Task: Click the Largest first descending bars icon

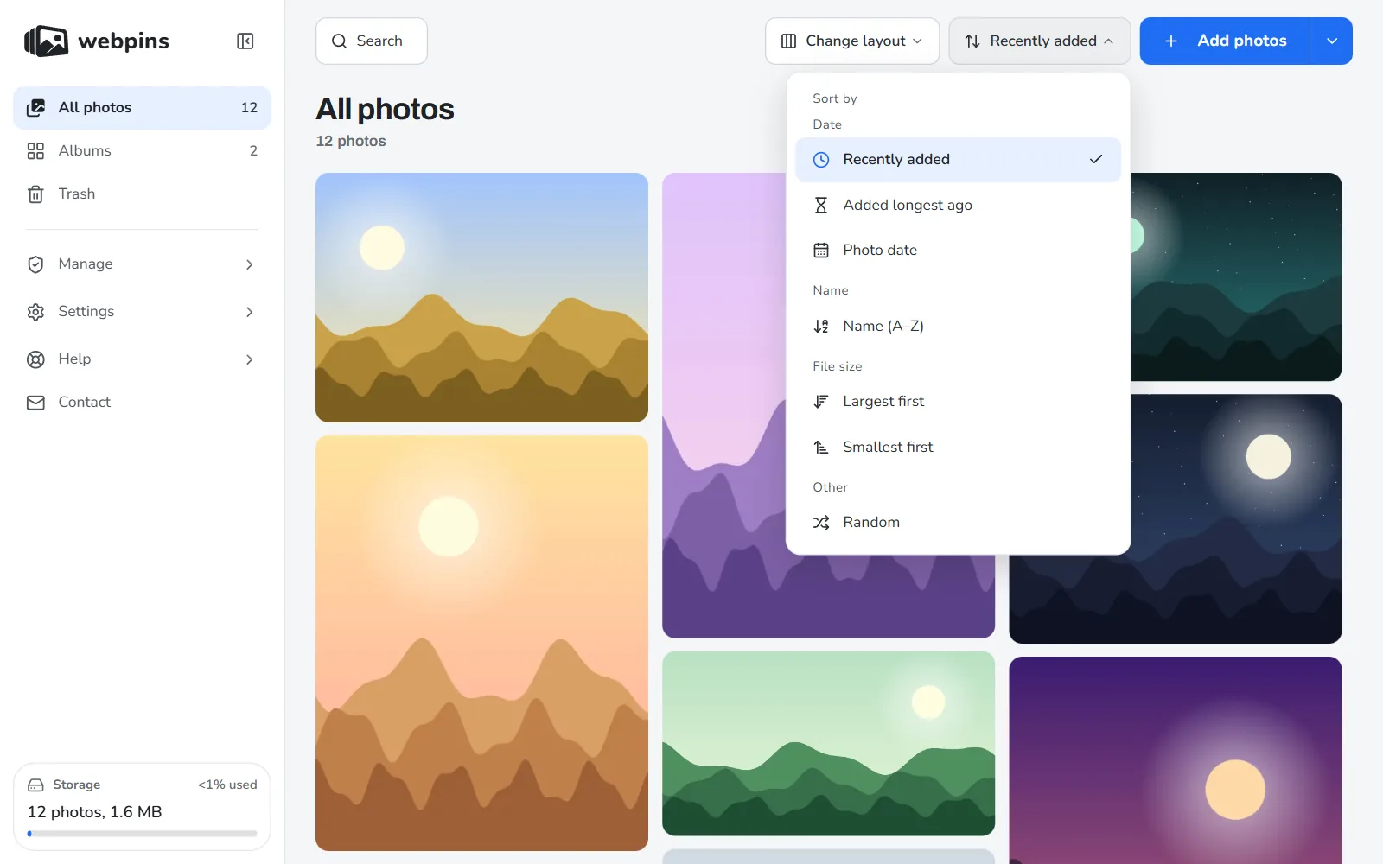Action: click(821, 402)
